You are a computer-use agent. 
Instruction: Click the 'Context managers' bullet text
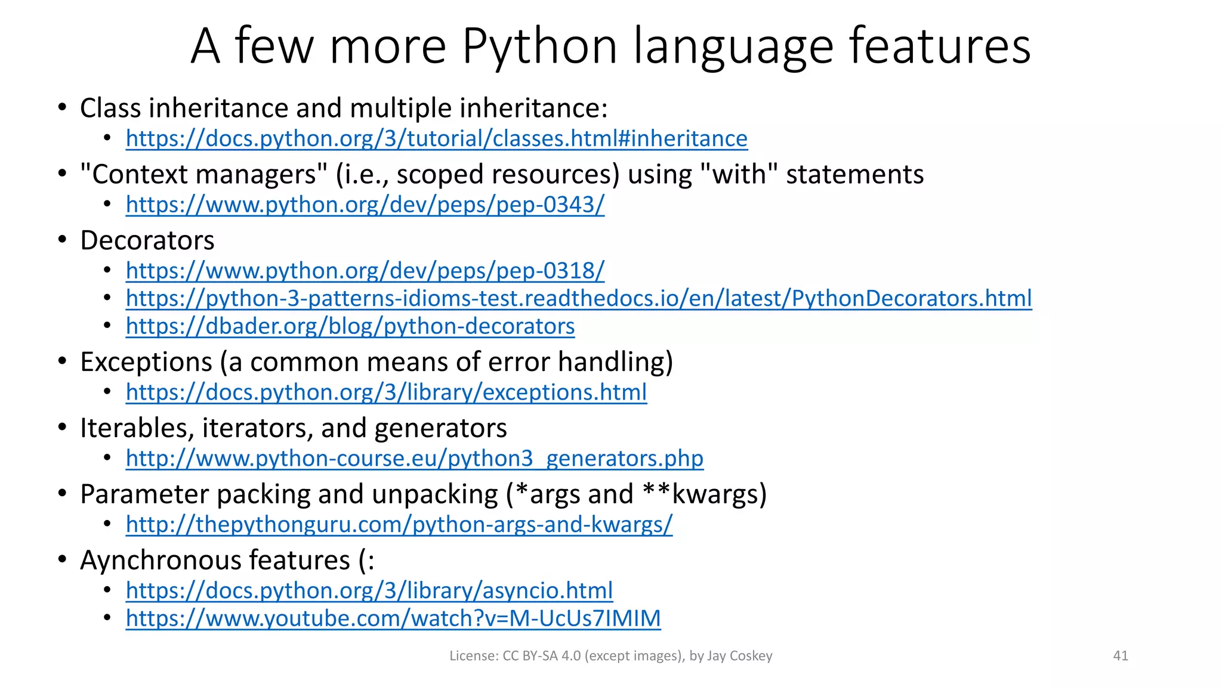[x=501, y=174]
